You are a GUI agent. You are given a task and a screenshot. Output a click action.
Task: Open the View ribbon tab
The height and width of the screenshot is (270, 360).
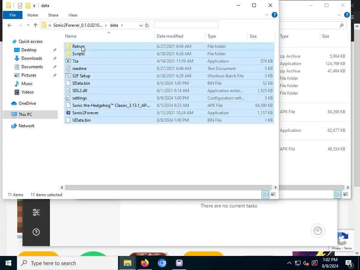coord(73,15)
